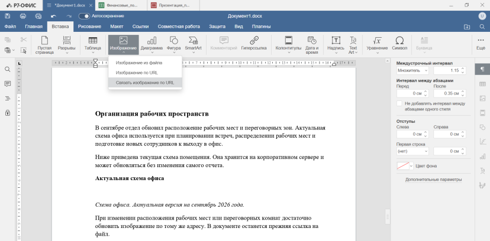This screenshot has width=490, height=241.
Task: Choose Связать изображение по URL
Action: [145, 83]
